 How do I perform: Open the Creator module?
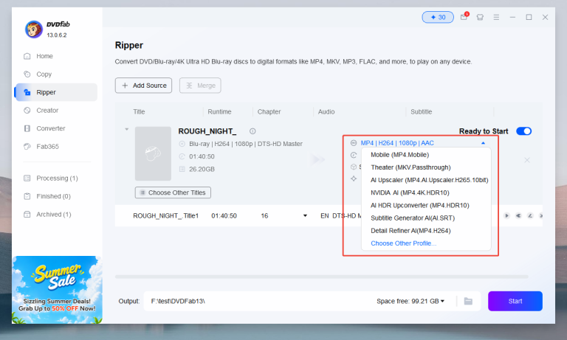click(47, 110)
